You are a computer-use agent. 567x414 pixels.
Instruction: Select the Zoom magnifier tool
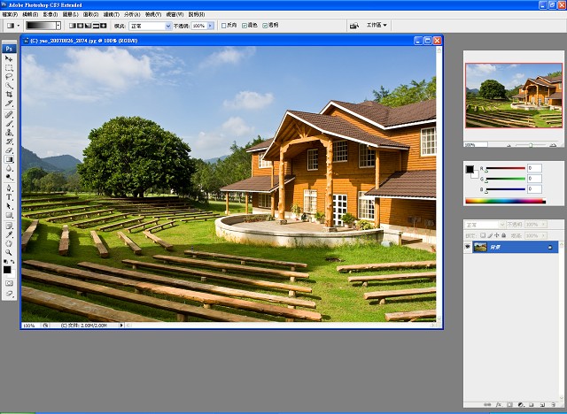pyautogui.click(x=9, y=252)
